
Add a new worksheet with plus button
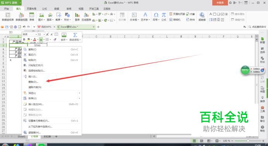coord(56,137)
